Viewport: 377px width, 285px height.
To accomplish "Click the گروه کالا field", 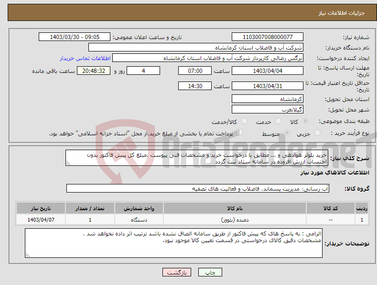I will [198, 189].
